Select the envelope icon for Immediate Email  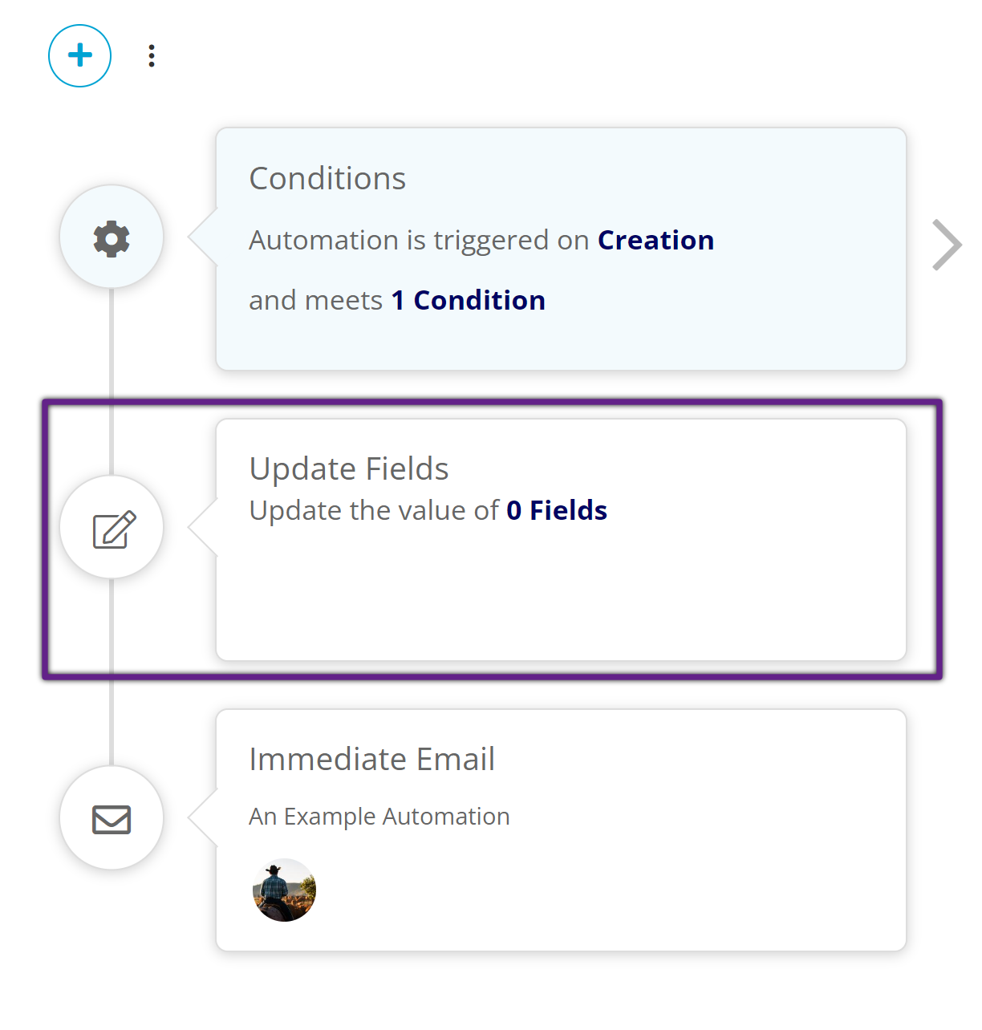click(x=112, y=818)
